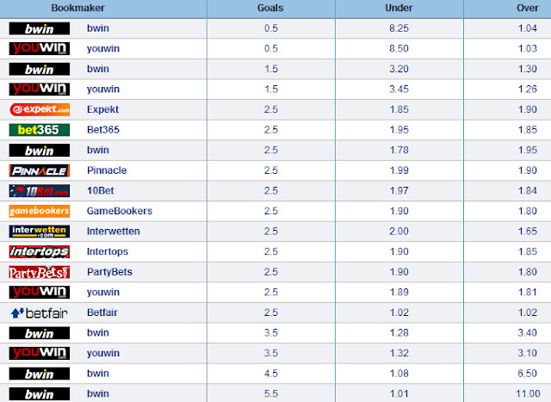Open the Betfair bookmaker link

click(102, 312)
